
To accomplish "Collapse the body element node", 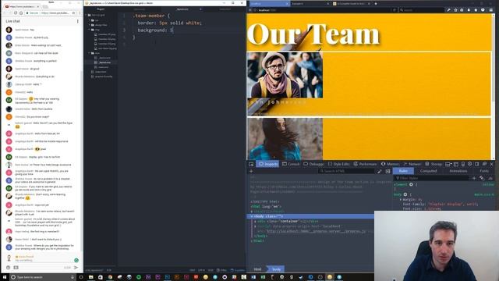I will point(252,216).
